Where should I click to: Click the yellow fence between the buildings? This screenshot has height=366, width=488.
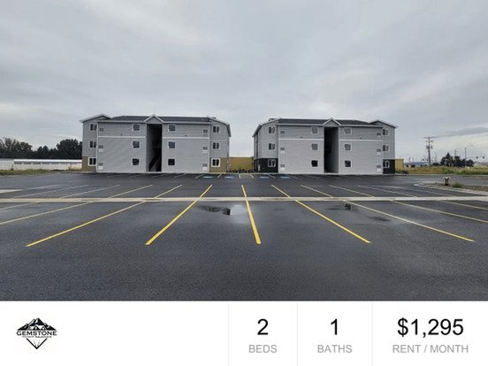241,164
